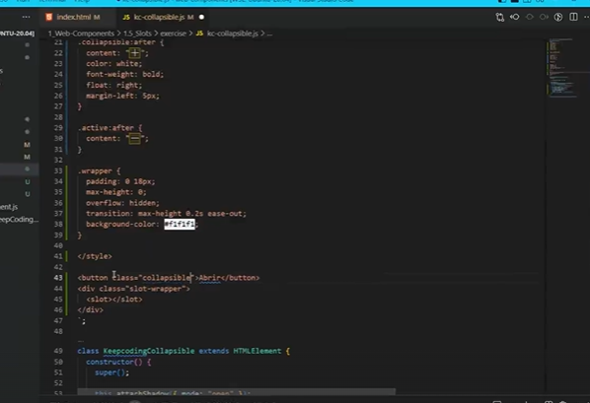The image size is (590, 403).
Task: Click the circular compass-like icon beside split editor
Action: pos(558,17)
